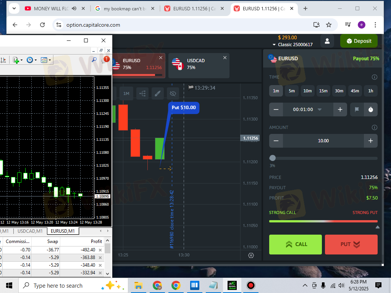Decrease the trade duration with minus
This screenshot has height=293, width=391.
[276, 109]
